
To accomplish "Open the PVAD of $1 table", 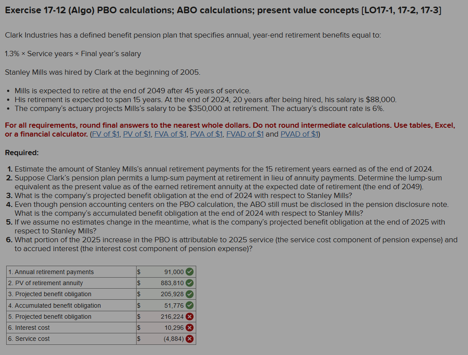I will 299,134.
